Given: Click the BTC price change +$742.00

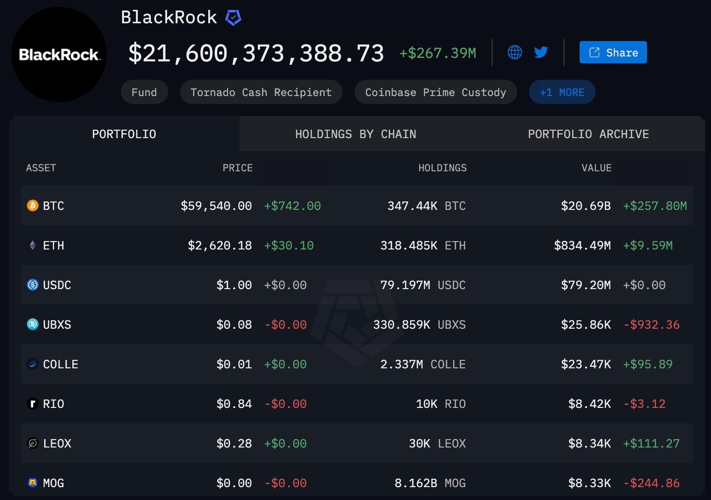Looking at the screenshot, I should 293,206.
